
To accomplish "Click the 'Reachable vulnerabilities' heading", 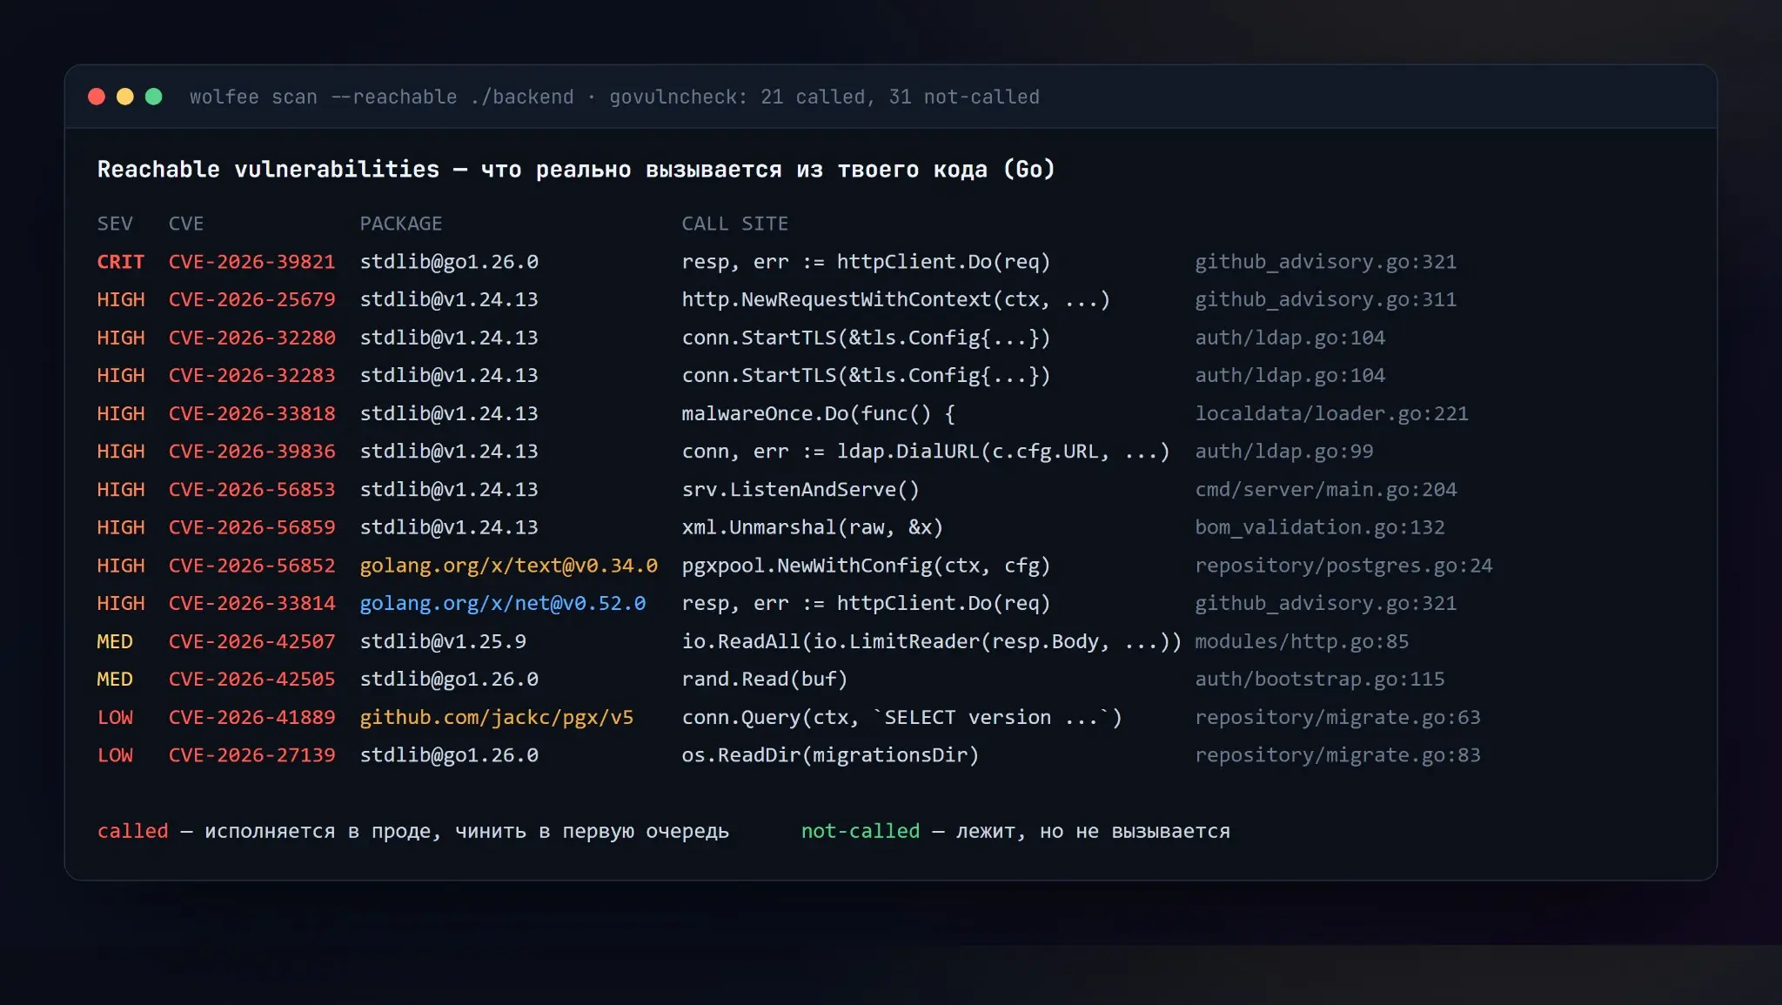I will pos(268,169).
